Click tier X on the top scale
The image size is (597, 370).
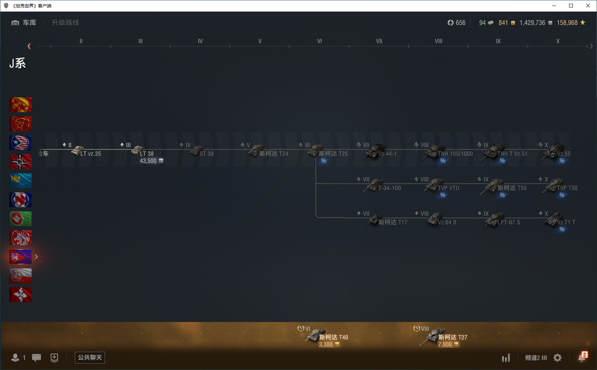pyautogui.click(x=558, y=41)
